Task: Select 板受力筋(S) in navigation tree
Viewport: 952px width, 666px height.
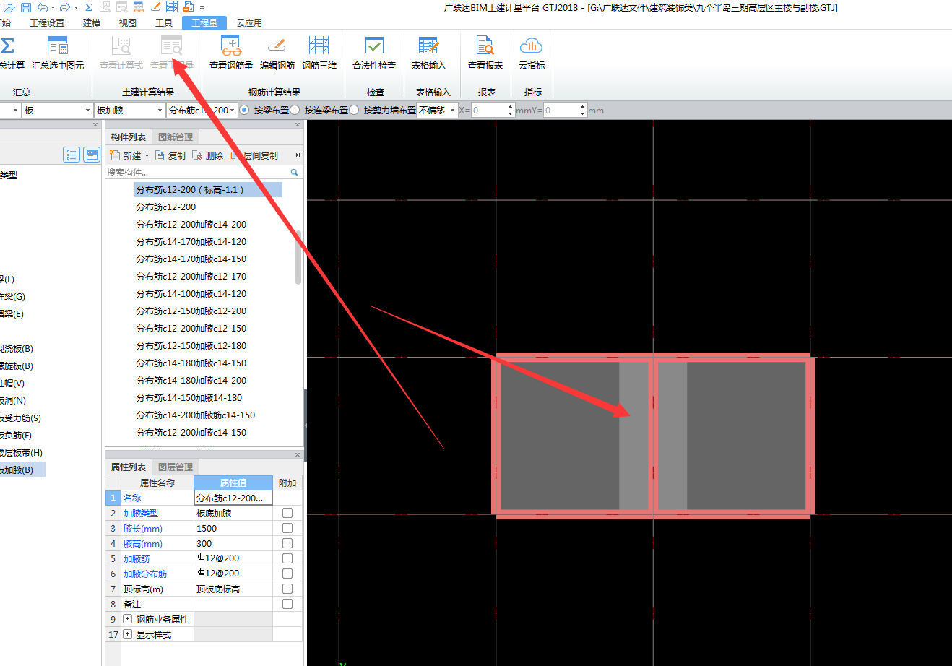Action: [x=20, y=418]
